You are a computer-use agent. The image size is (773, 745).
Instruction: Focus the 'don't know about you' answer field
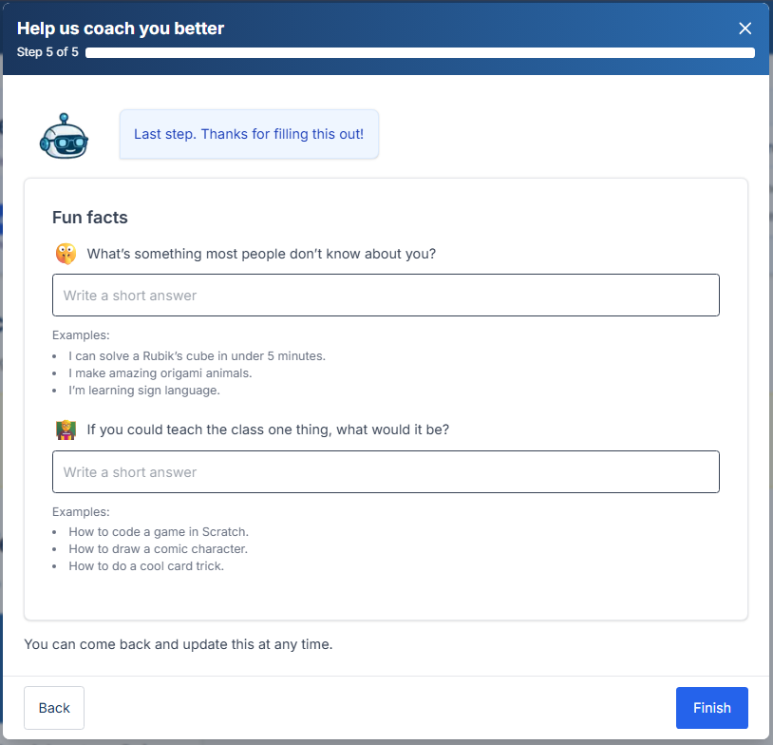(x=386, y=296)
